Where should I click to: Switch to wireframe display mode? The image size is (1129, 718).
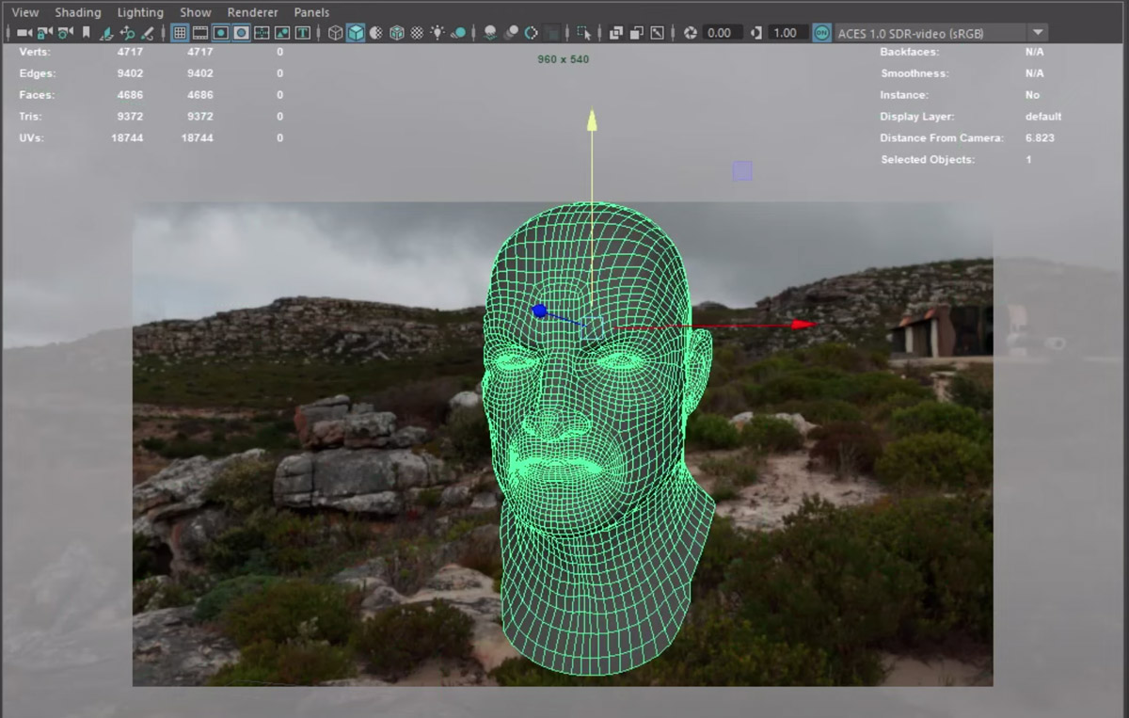pyautogui.click(x=335, y=33)
